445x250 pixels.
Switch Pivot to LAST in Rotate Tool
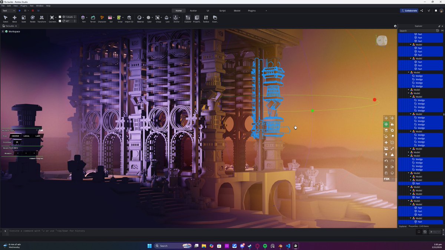point(38,136)
